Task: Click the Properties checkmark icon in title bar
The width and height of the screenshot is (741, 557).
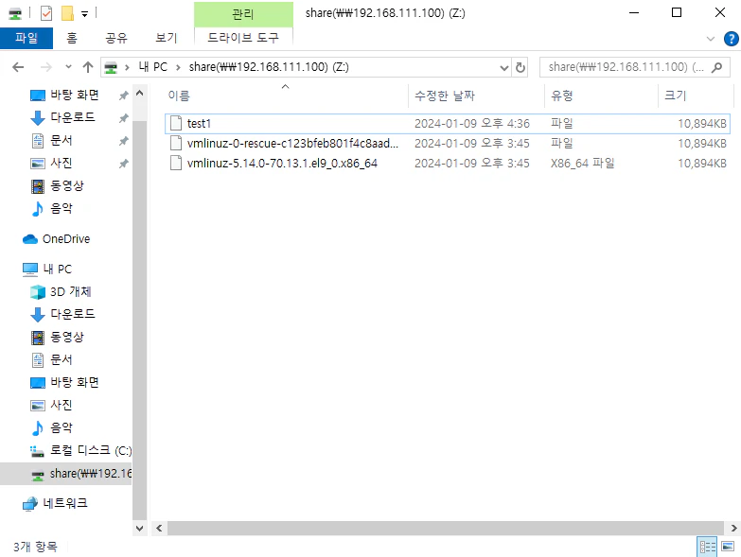Action: (x=45, y=13)
